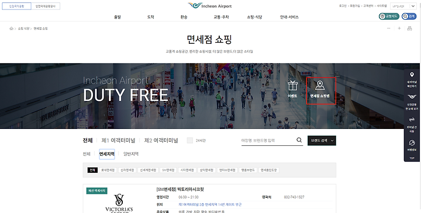Open the 도착 menu
Screen dimensions: 421x213
(151, 17)
